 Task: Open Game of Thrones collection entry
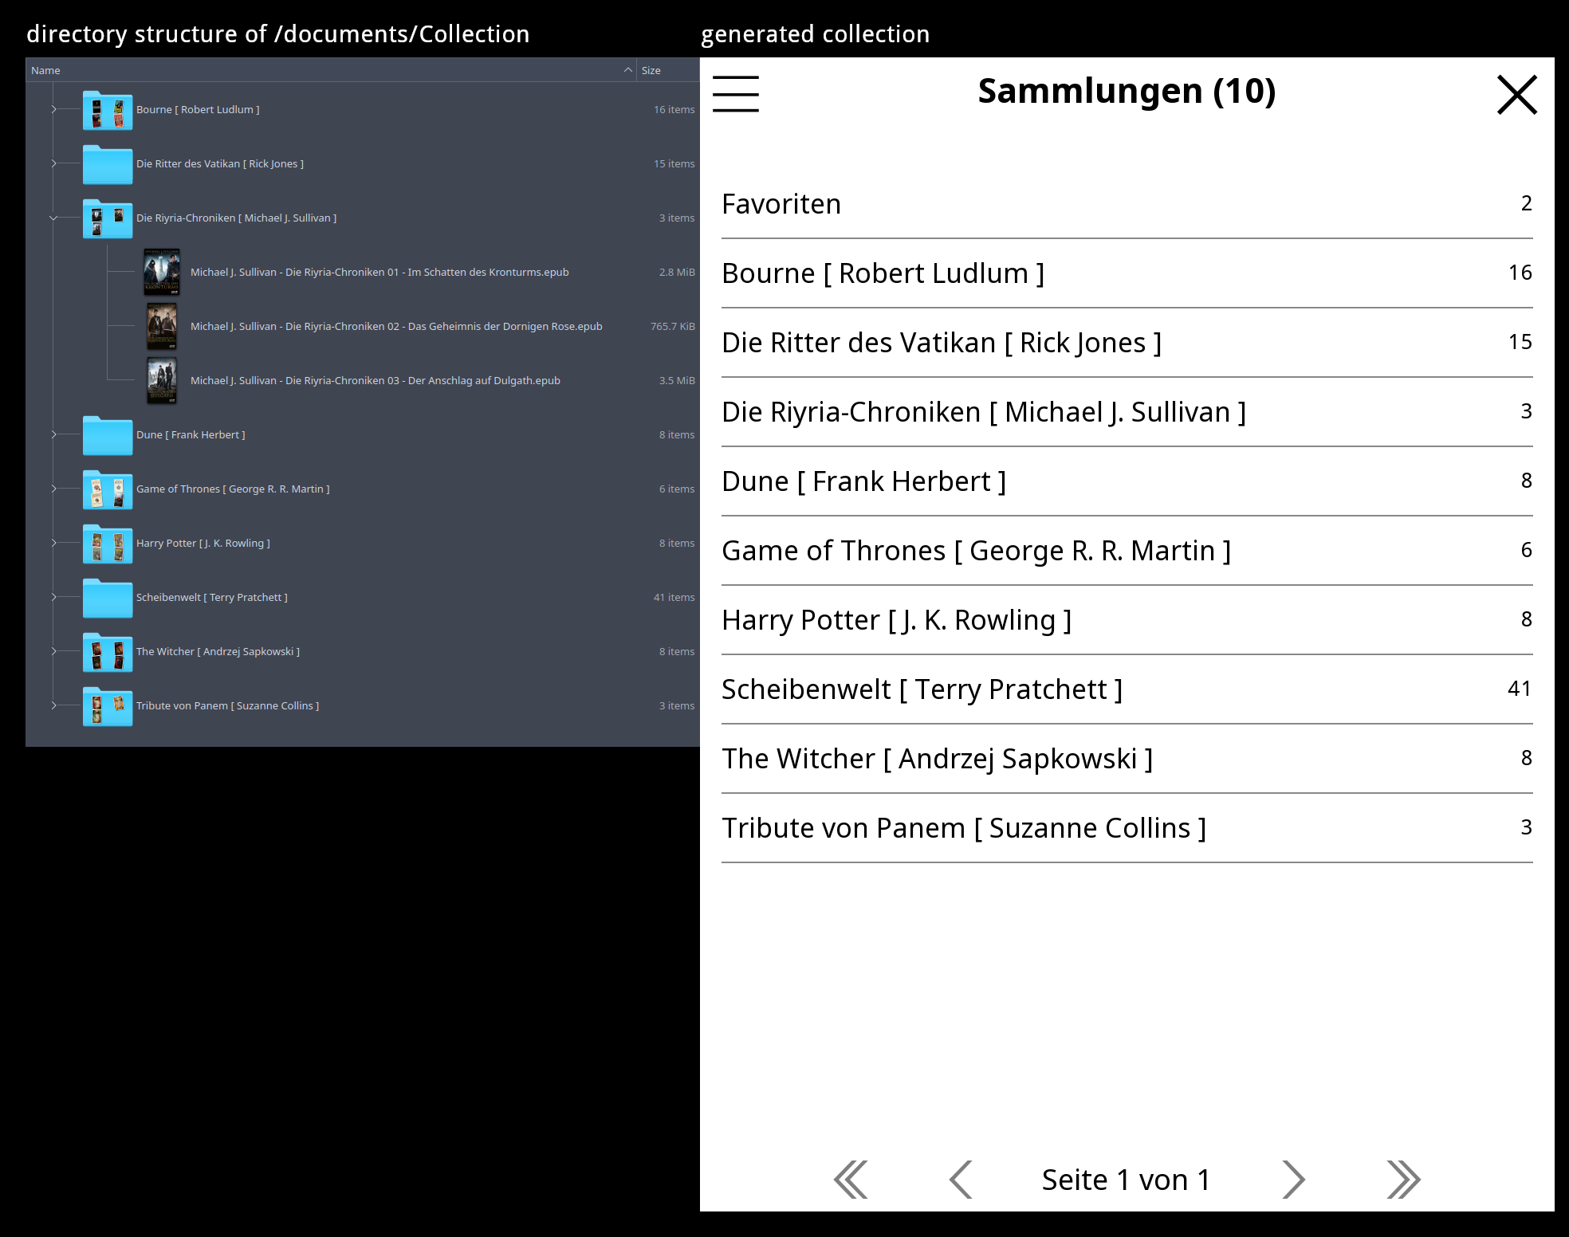(1127, 551)
